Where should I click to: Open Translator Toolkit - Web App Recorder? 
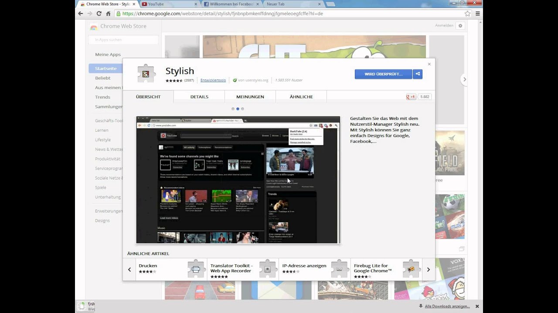coord(243,270)
